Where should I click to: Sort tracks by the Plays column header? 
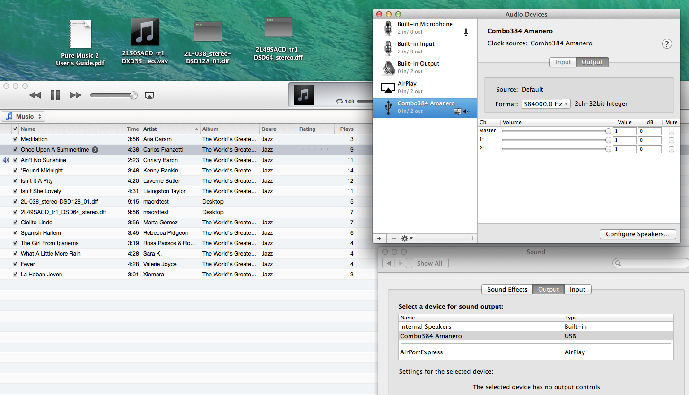pyautogui.click(x=345, y=129)
